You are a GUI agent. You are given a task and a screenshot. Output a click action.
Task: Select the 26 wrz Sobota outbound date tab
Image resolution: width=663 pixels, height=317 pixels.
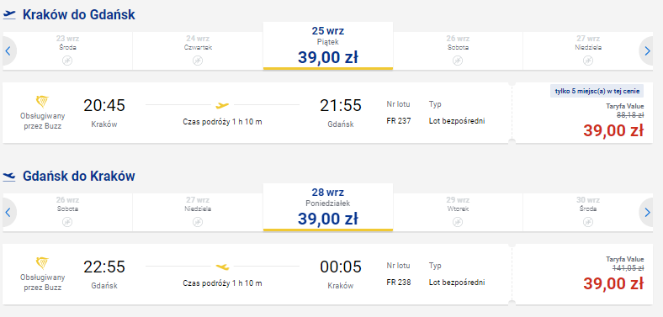click(458, 51)
